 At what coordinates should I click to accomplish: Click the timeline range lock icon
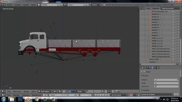[x=47, y=95]
